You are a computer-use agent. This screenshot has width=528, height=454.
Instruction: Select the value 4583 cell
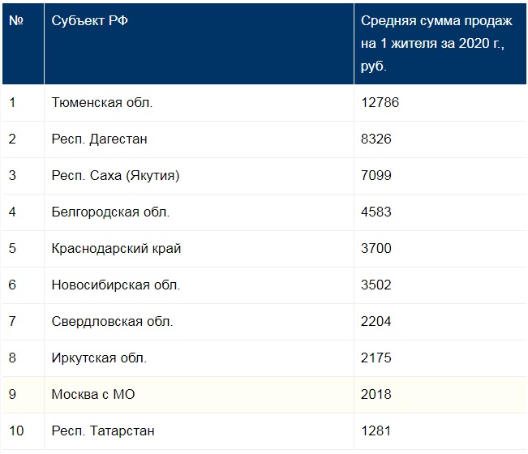click(x=376, y=212)
